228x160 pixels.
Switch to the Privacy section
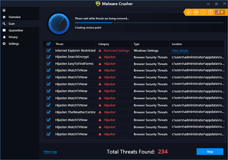13,37
